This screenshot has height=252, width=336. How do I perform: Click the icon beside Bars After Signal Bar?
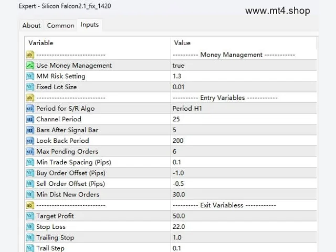tap(30, 130)
